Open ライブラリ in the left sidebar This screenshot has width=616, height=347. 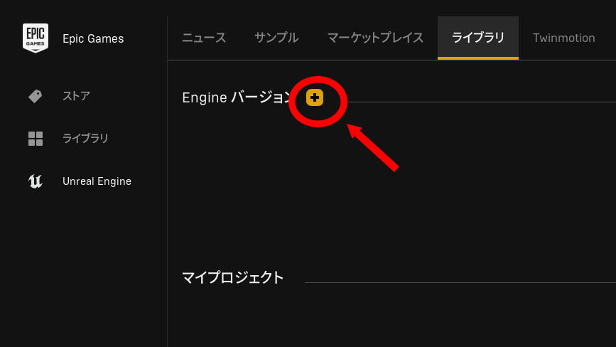[85, 139]
